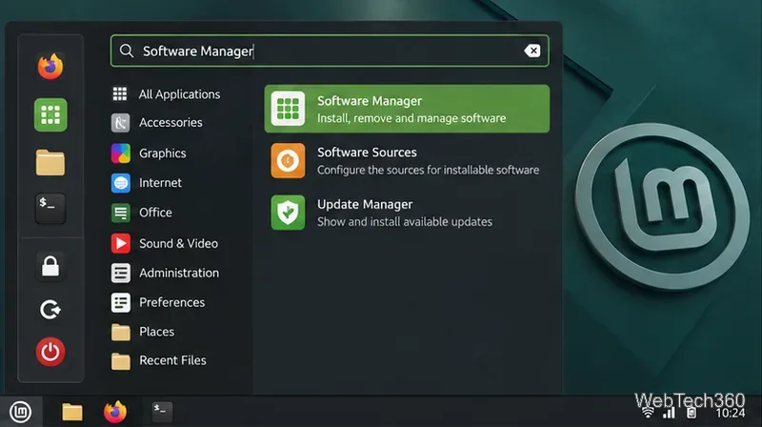Click the green Update Manager shield icon
This screenshot has height=427, width=762.
tap(288, 213)
